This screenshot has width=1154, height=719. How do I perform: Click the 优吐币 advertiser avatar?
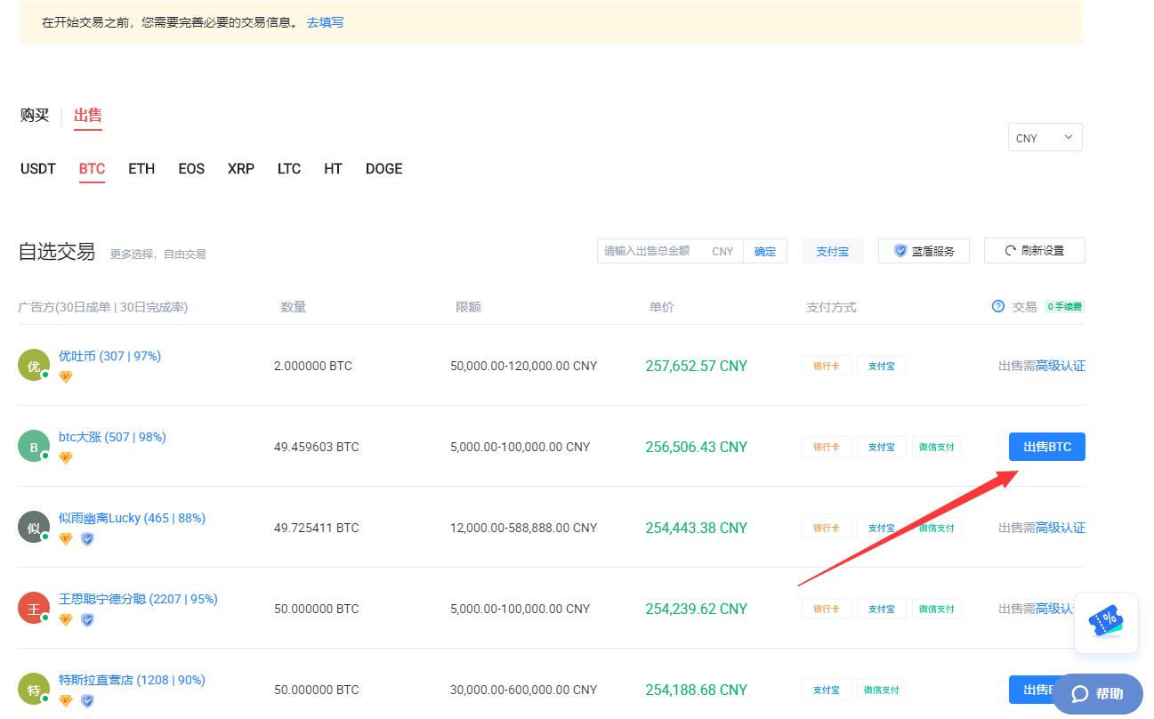click(x=33, y=364)
